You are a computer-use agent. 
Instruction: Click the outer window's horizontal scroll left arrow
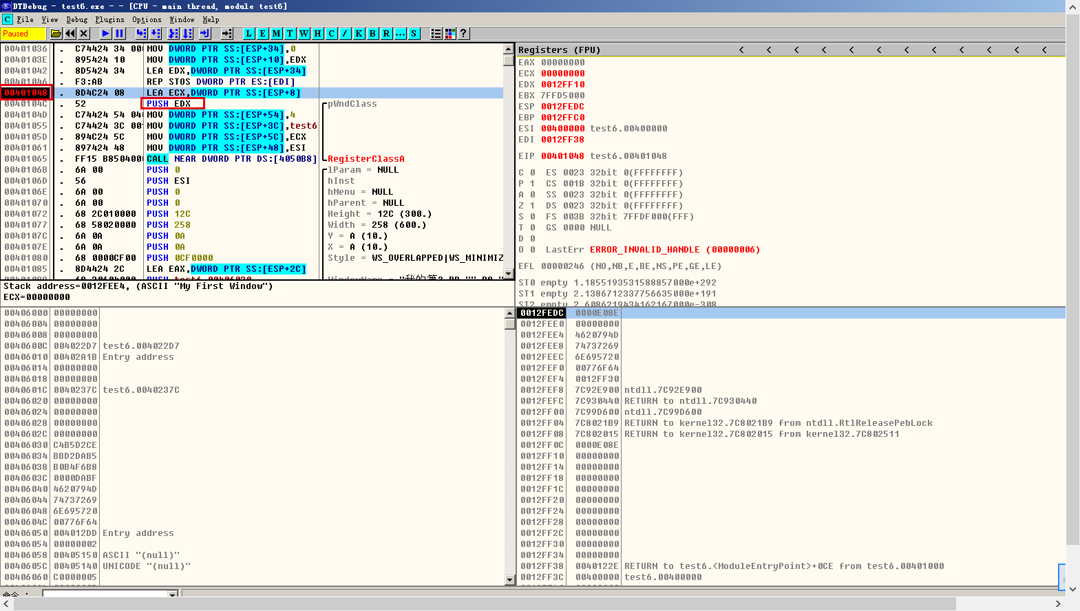[x=7, y=603]
